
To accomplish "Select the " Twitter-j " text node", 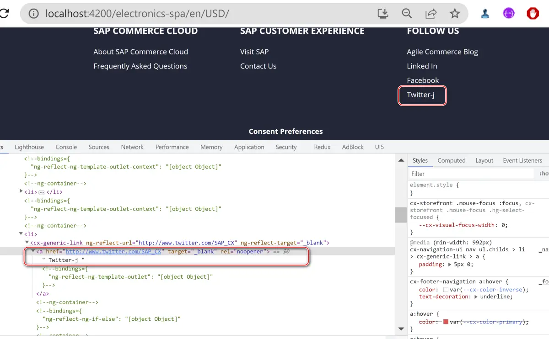I will tap(64, 260).
